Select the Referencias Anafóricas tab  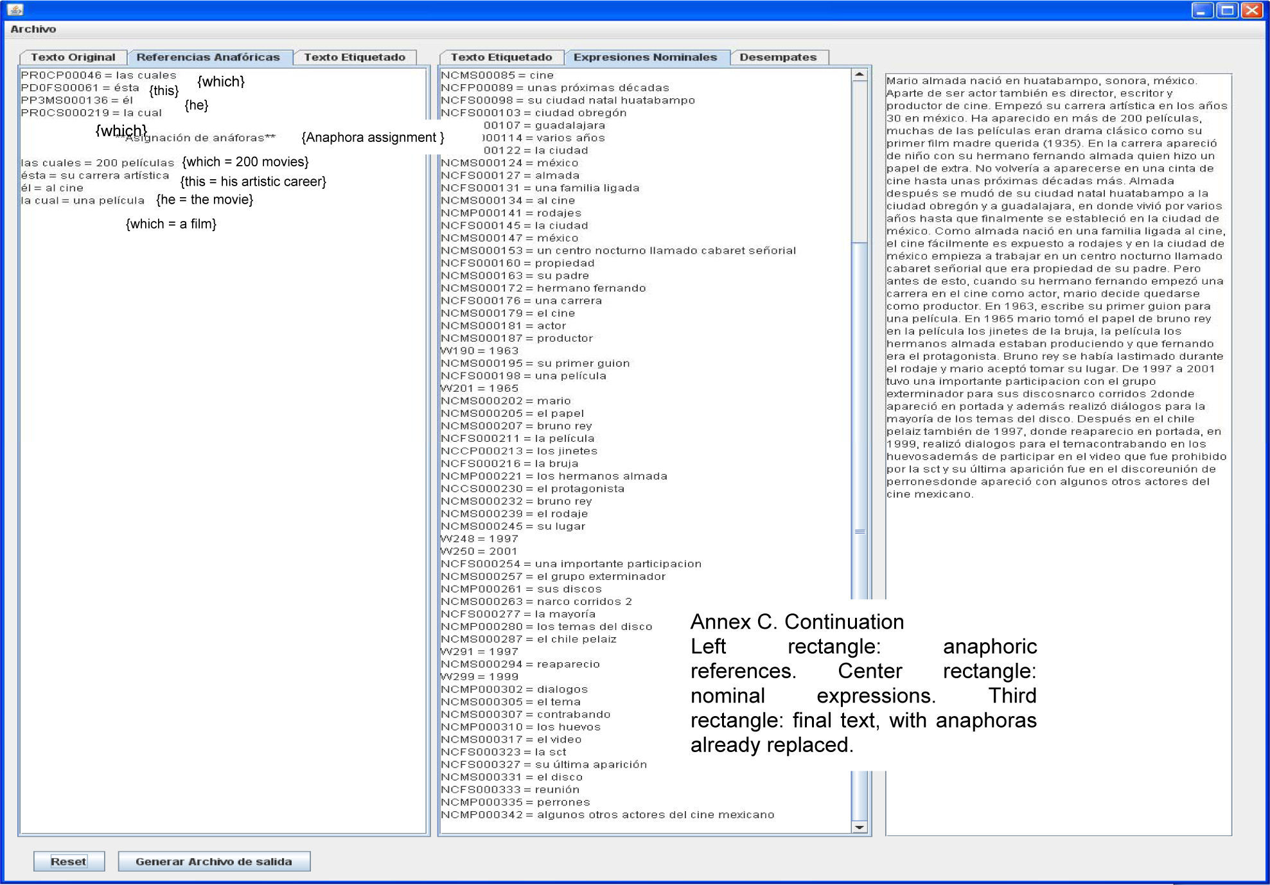[208, 57]
